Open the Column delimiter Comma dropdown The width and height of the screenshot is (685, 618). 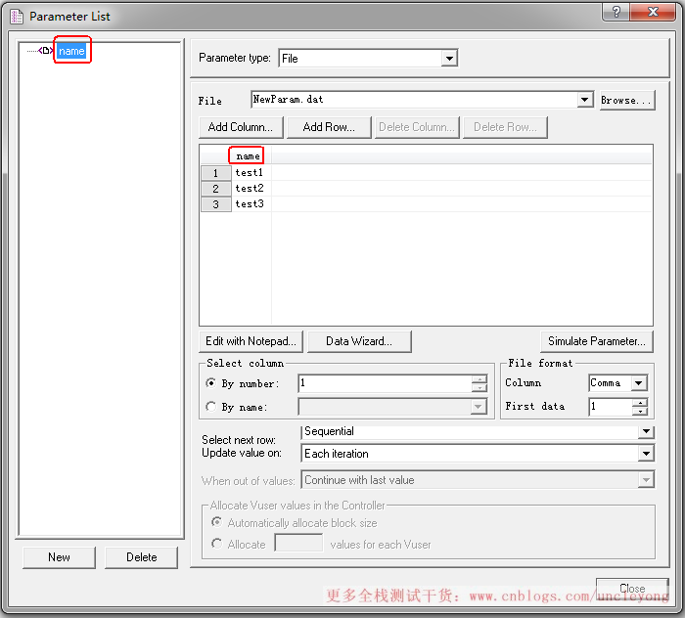pos(639,383)
